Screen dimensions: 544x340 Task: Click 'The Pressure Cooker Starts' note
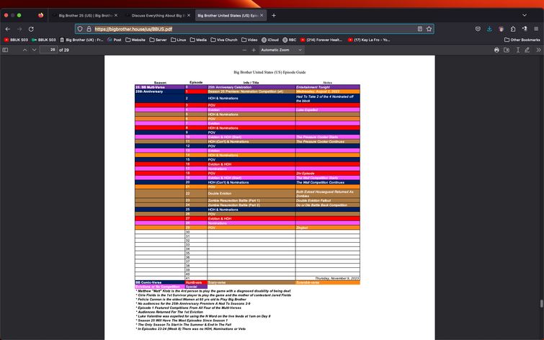point(328,137)
